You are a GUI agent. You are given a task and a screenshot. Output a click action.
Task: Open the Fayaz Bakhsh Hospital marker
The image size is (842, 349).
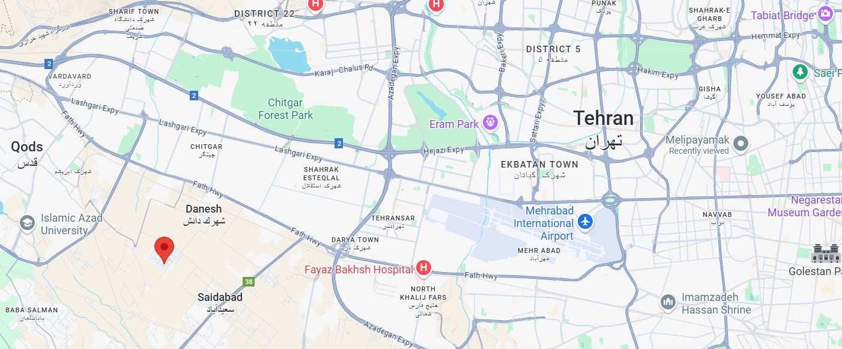click(x=424, y=268)
